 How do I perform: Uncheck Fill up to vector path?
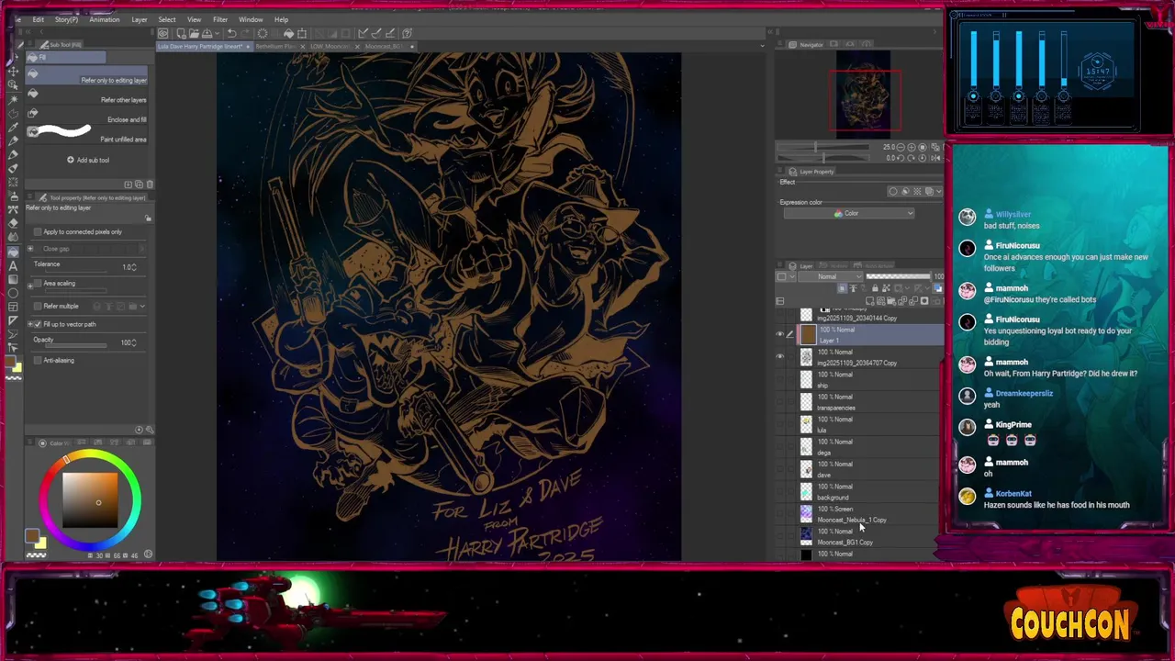tap(38, 324)
